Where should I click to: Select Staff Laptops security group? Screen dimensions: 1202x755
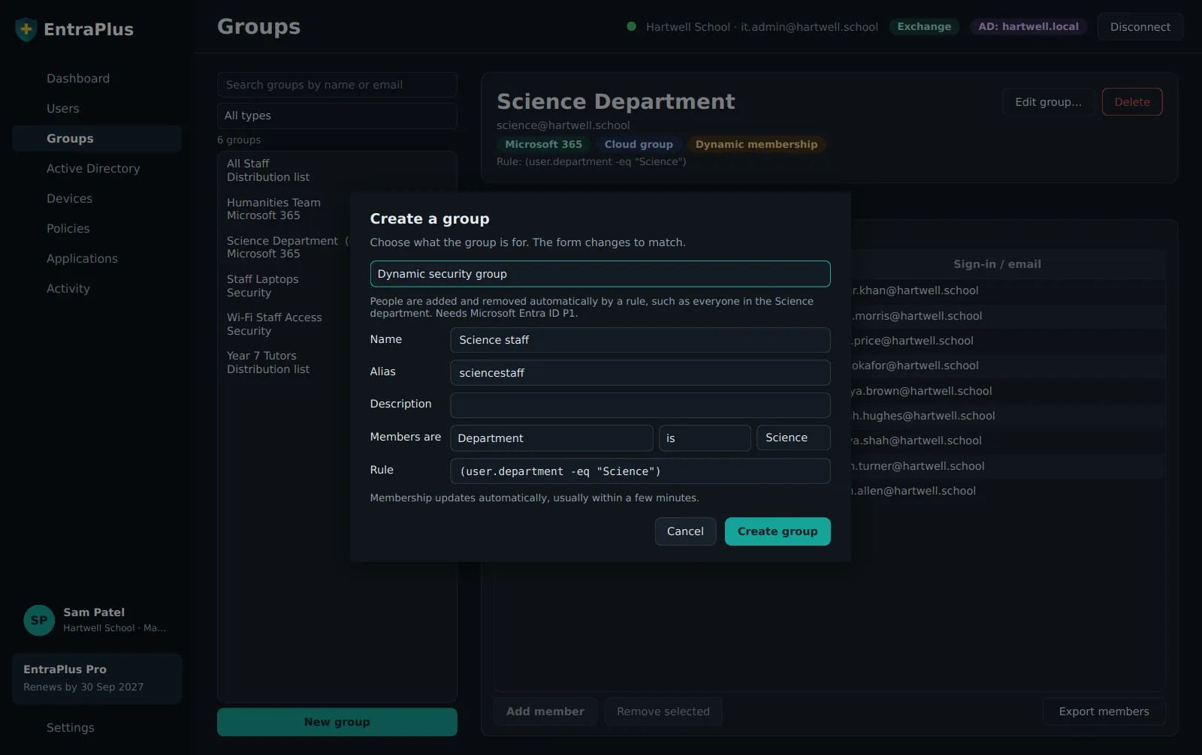pos(285,286)
